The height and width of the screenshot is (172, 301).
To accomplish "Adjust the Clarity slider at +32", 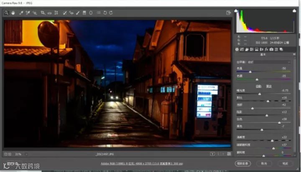I will [272, 141].
